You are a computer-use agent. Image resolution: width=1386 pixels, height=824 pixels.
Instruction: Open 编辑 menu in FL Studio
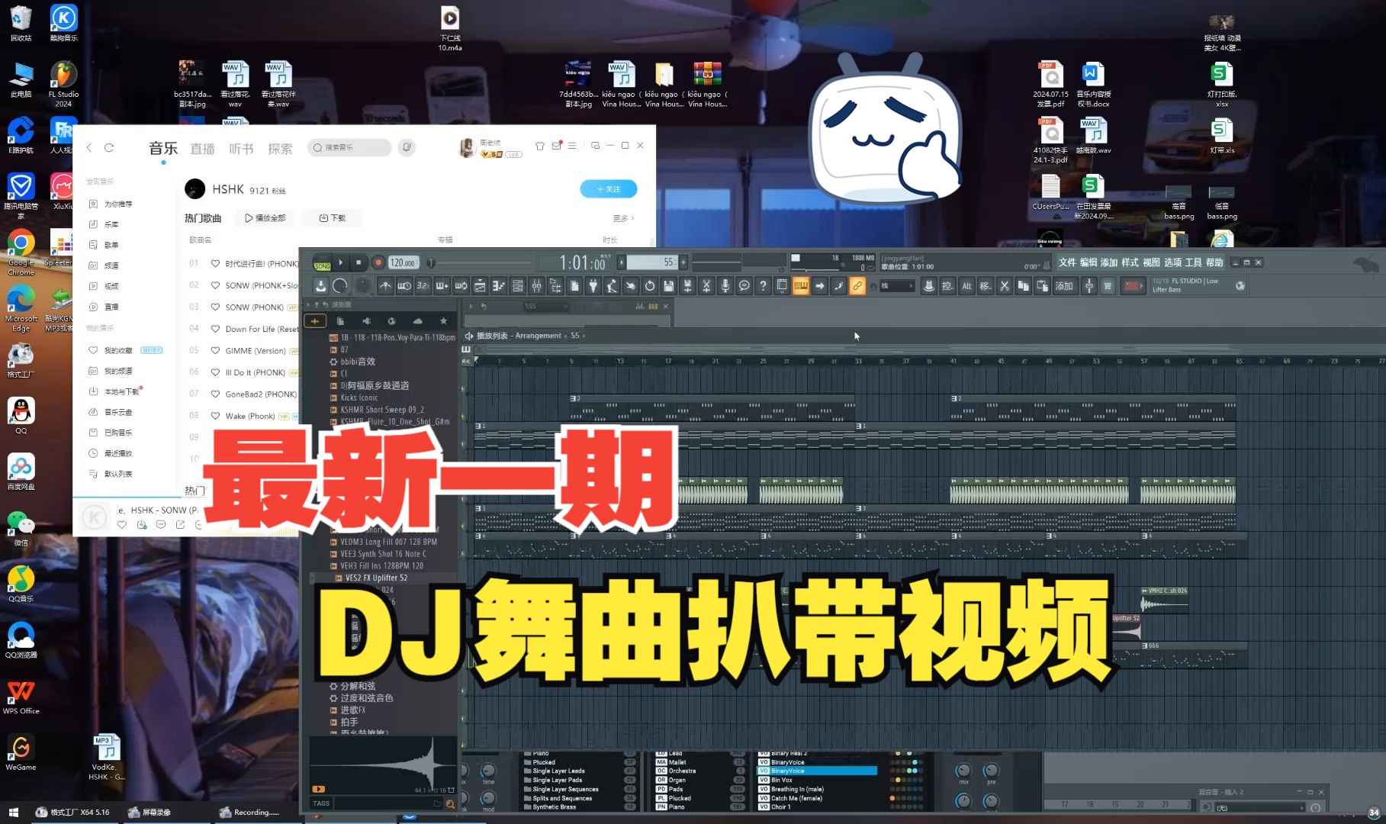[1088, 262]
